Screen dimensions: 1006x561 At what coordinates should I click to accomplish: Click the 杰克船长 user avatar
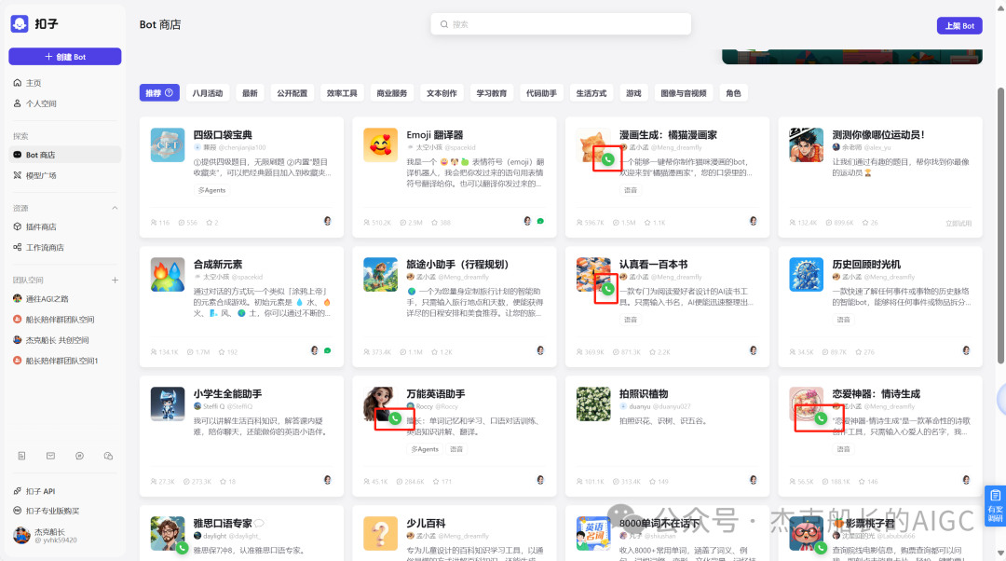pos(21,535)
